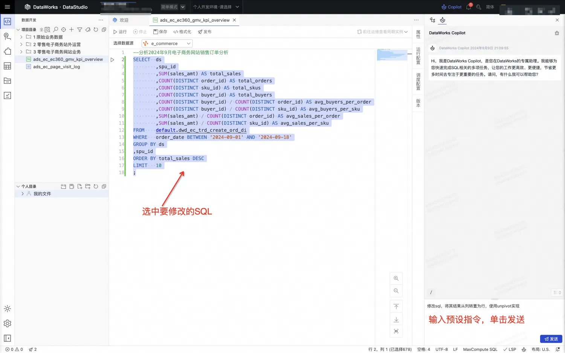Open the puzzle-piece extensions icon in sidebar
565x353 pixels.
coord(7,51)
